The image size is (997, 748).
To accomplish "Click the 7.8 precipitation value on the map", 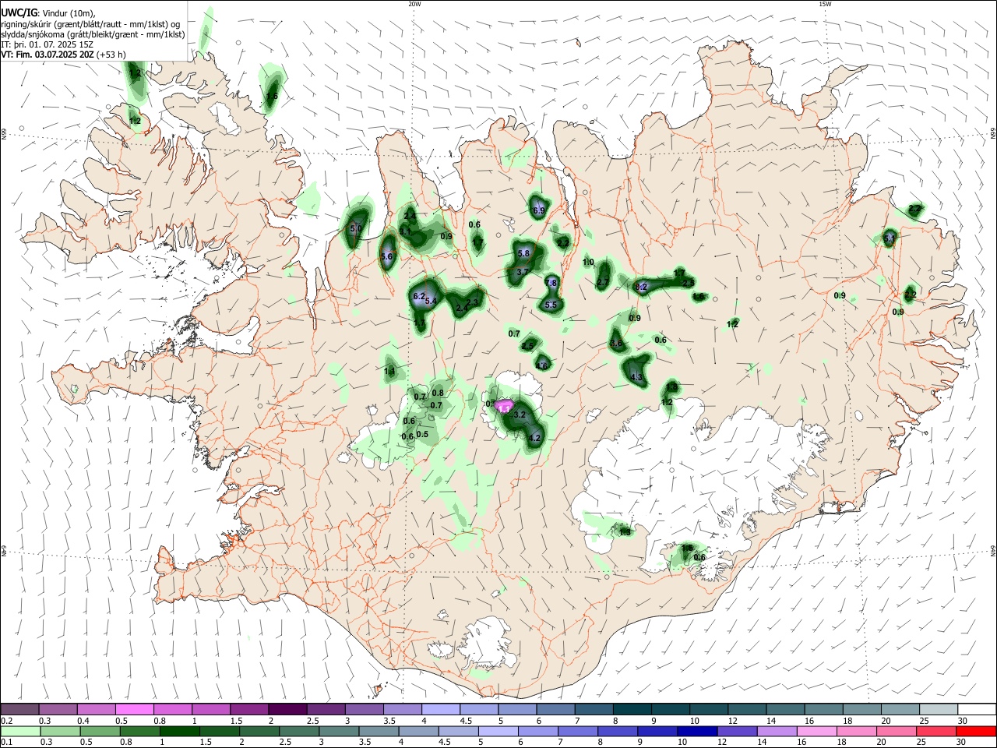I will 551,283.
